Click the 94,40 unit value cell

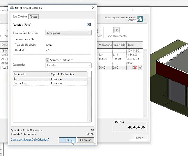point(105,67)
